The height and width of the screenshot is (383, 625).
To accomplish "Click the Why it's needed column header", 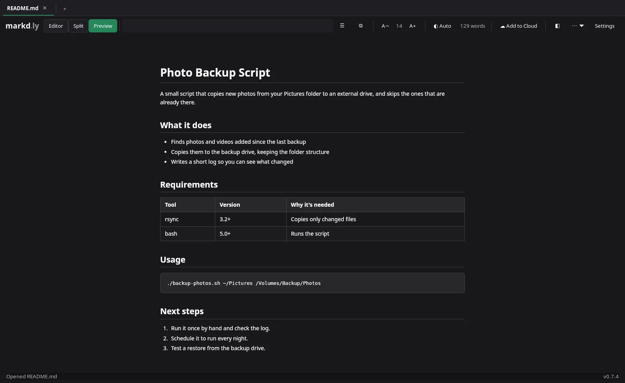I will (375, 205).
